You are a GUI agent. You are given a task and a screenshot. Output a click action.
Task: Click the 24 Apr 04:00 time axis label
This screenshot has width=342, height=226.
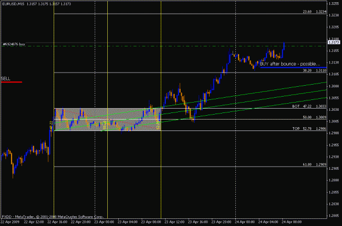[268, 222]
